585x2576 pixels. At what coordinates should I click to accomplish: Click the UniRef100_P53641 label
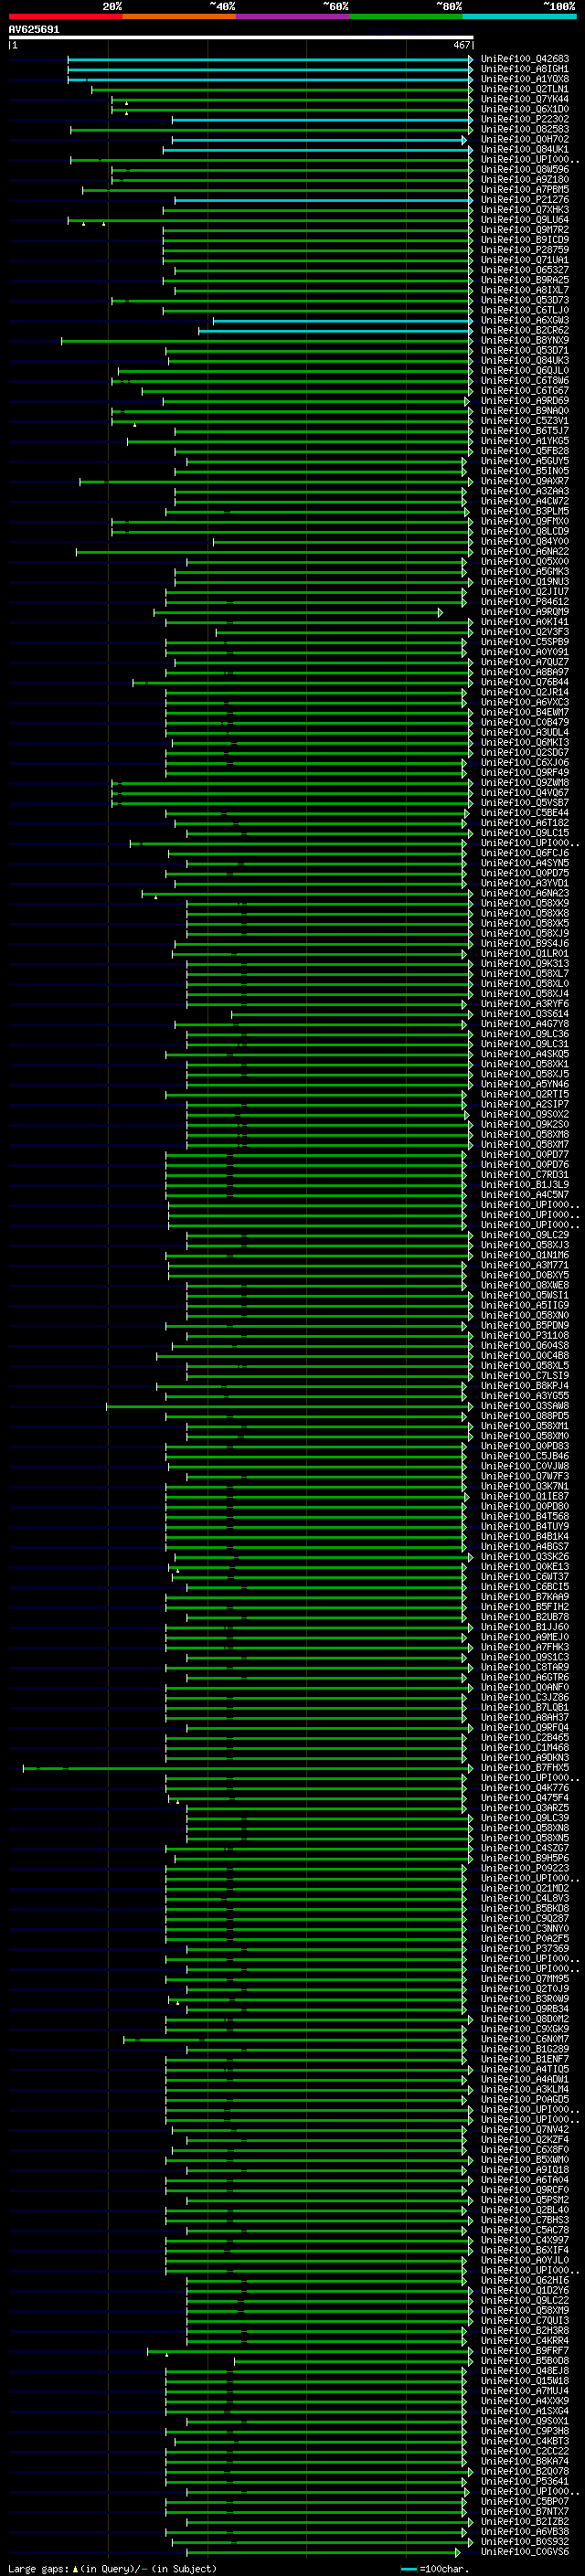point(525,2481)
